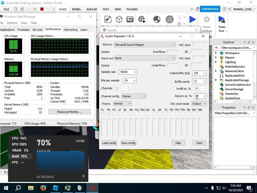This screenshot has height=193, width=257.
Task: Toggle the FL channel checkbox
Action: tap(103, 114)
